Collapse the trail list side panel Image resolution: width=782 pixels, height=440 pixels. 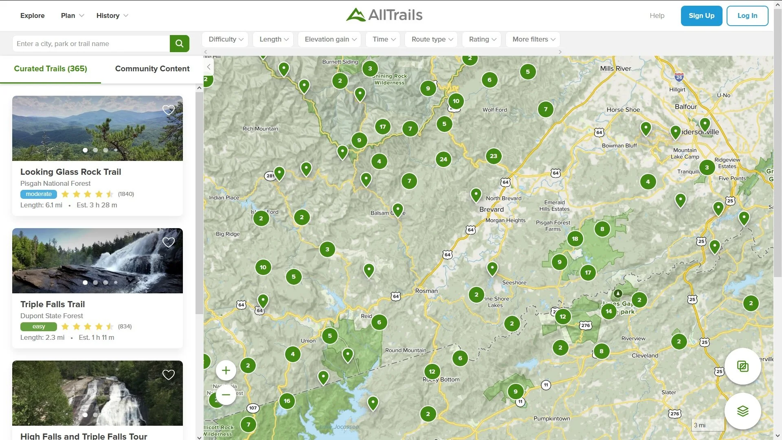pos(209,67)
